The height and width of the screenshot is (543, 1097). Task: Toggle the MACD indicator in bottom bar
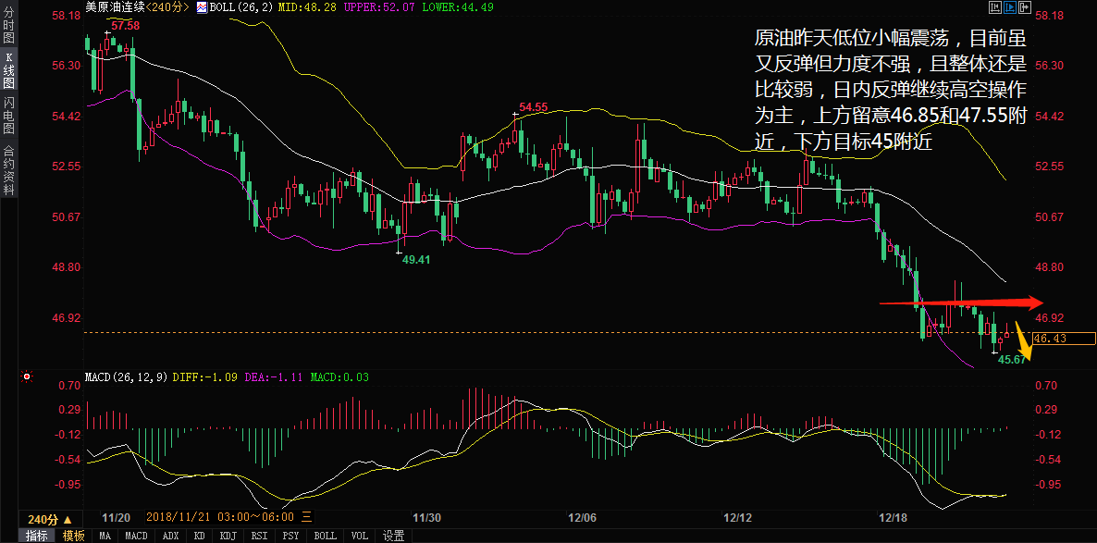[x=136, y=536]
